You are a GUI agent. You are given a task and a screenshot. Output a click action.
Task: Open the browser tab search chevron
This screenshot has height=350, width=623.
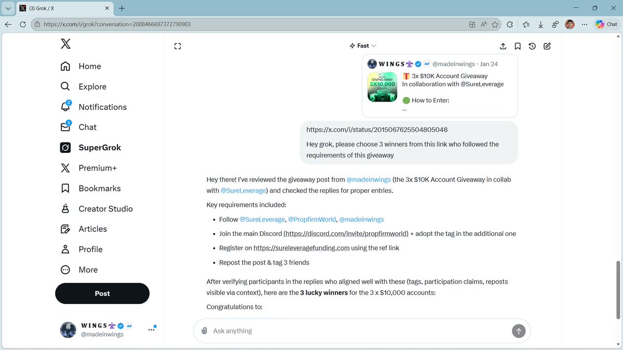7,8
